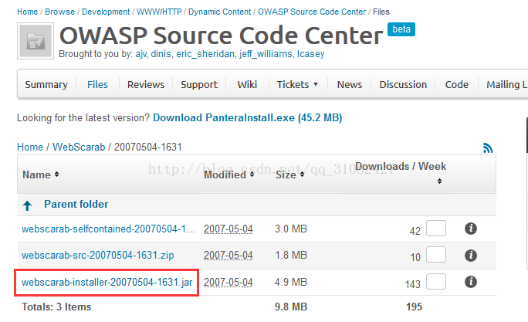
Task: Download webscarab-src-20070504-1631.zip
Action: (98, 256)
